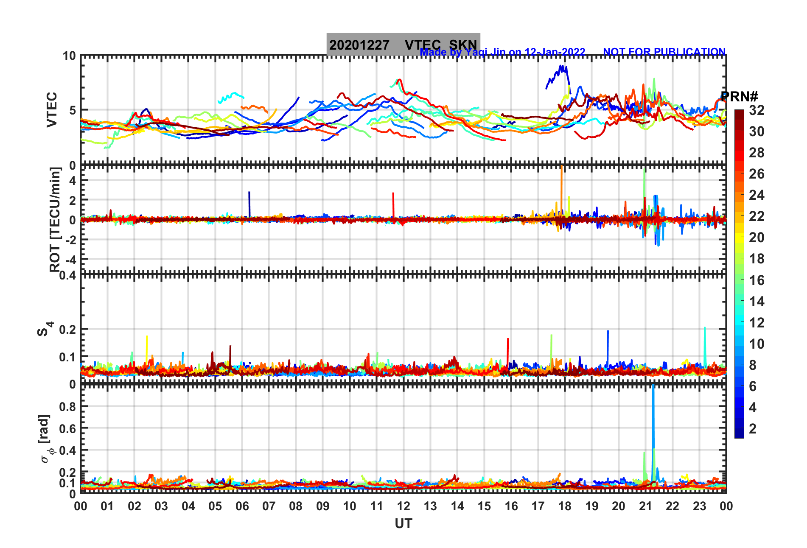Click the sigma phi [rad] axis label
This screenshot has width=807, height=548.
click(46, 439)
